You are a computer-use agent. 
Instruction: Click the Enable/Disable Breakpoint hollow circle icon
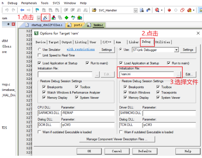(x=176, y=10)
